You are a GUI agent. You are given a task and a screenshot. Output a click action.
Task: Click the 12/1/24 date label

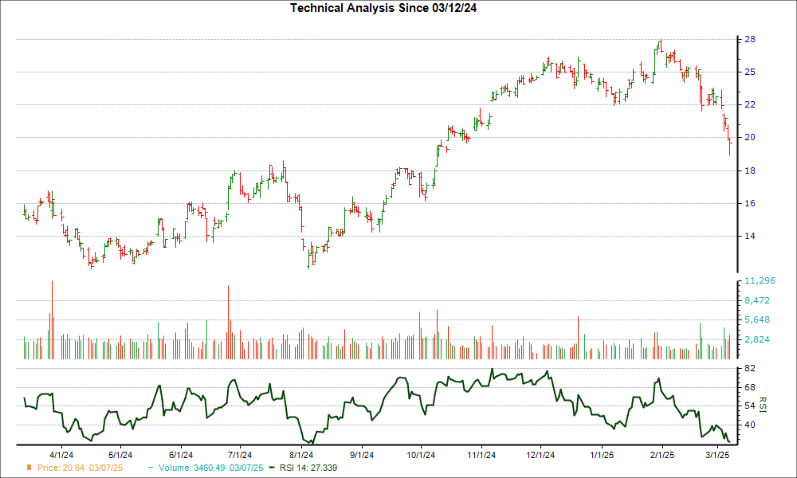(540, 455)
